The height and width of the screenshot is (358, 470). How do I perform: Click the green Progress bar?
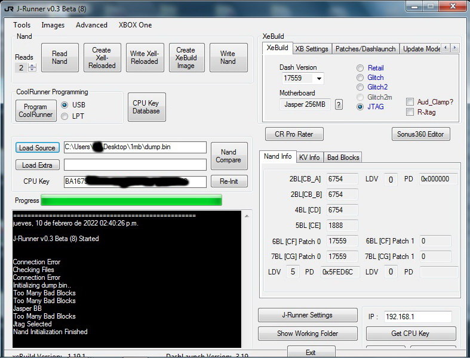(x=131, y=200)
